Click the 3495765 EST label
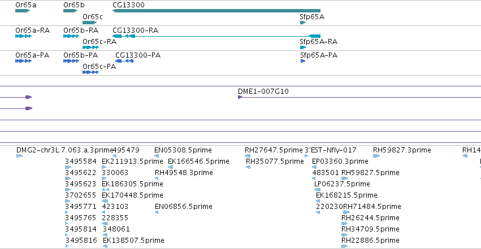 coord(81,218)
